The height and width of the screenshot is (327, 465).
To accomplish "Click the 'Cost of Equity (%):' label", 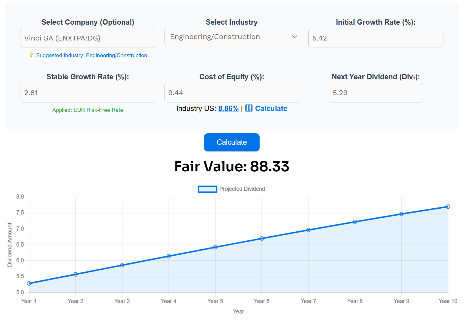I will (232, 77).
